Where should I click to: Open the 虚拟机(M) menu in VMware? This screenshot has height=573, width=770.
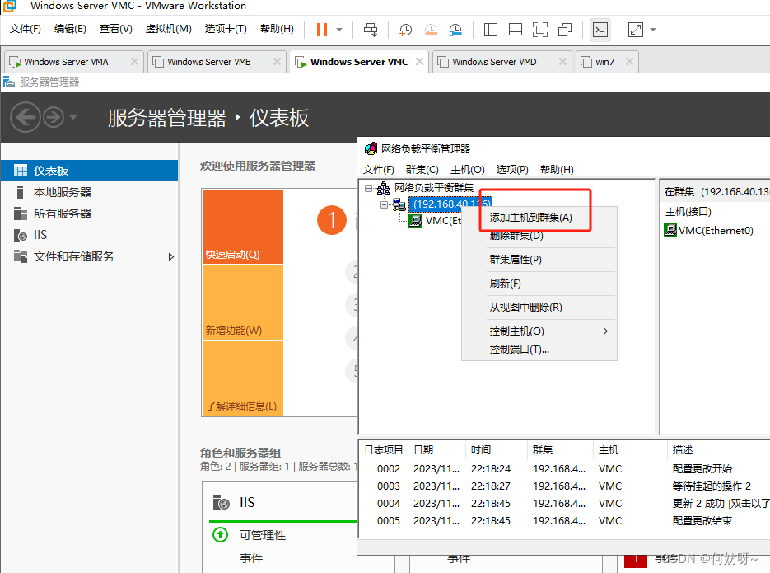point(168,29)
